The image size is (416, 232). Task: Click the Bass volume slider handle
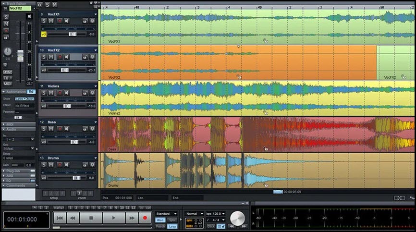pos(74,142)
